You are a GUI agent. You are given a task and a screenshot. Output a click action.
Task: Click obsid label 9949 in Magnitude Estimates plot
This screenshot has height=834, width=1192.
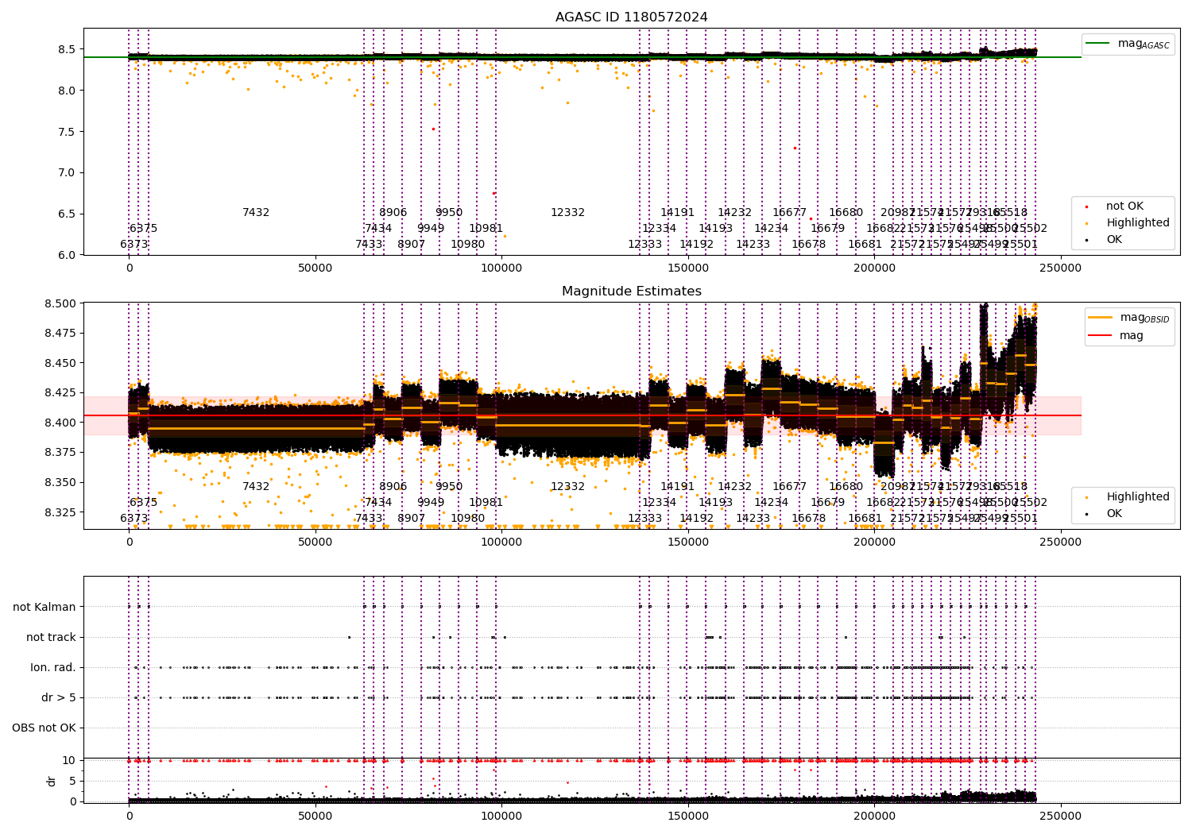click(431, 503)
